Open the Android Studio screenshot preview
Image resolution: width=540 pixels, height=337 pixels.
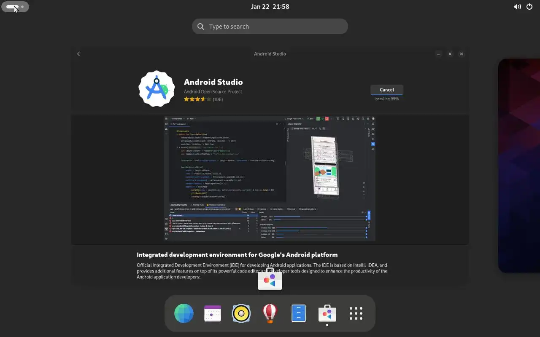[270, 179]
